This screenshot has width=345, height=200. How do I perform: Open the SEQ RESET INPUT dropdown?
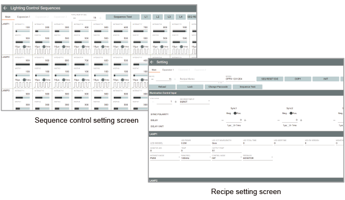click(x=195, y=102)
